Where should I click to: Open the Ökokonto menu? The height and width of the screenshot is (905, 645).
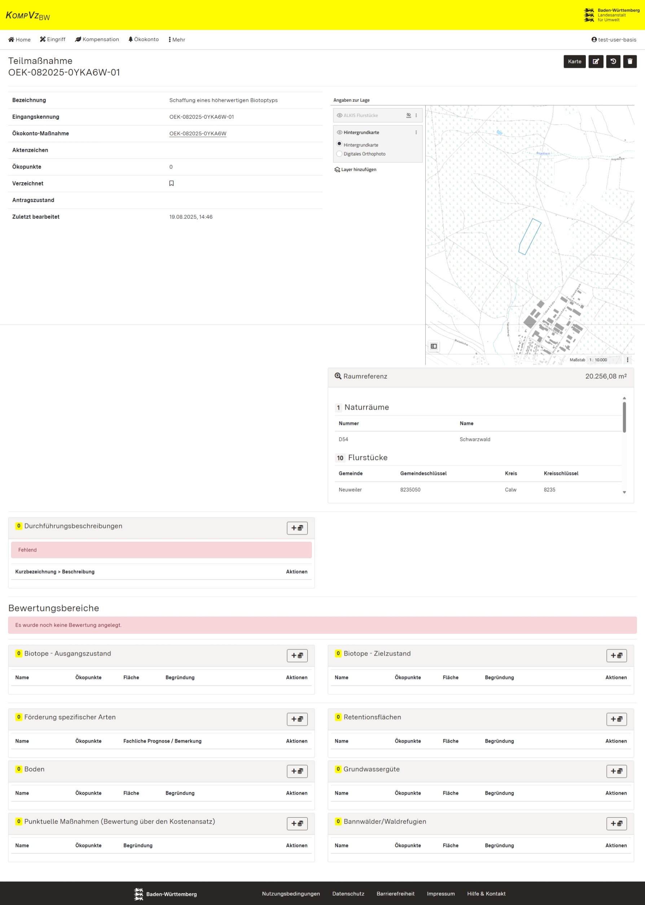coord(143,39)
